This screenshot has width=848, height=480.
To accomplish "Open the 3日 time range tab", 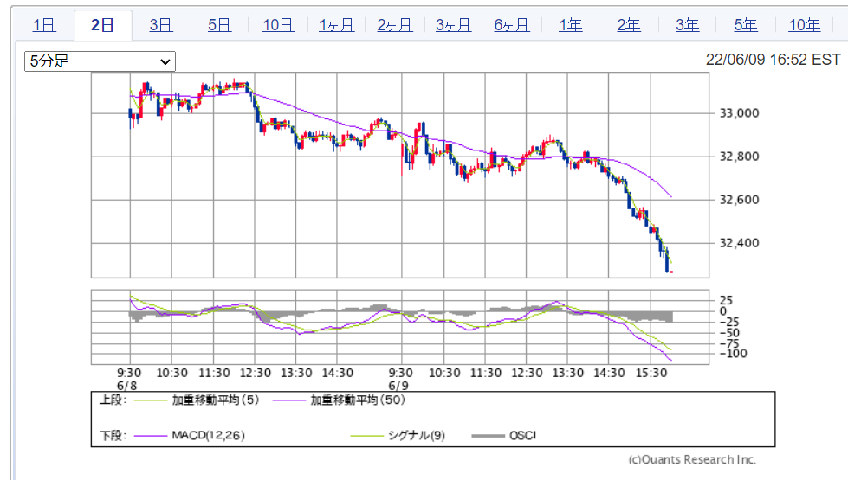I will 160,25.
